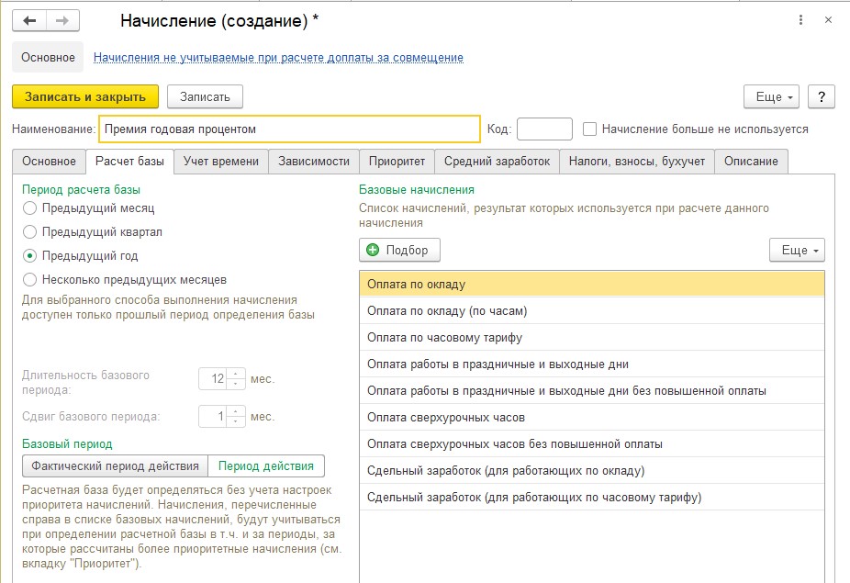Increase Длительность базового периода with up arrow
Screen dimensions: 850x583
236,375
